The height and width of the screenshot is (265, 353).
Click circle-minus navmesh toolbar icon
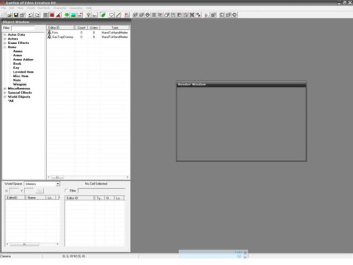(148, 15)
